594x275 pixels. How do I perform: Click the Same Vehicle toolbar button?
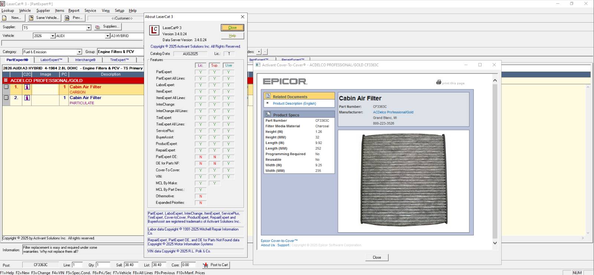(44, 18)
